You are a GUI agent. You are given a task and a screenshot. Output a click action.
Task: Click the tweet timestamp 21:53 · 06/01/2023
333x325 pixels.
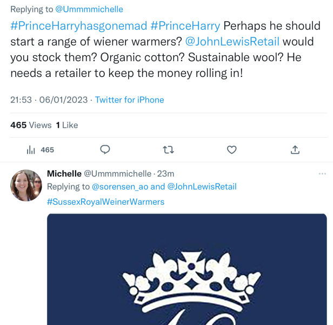(50, 100)
